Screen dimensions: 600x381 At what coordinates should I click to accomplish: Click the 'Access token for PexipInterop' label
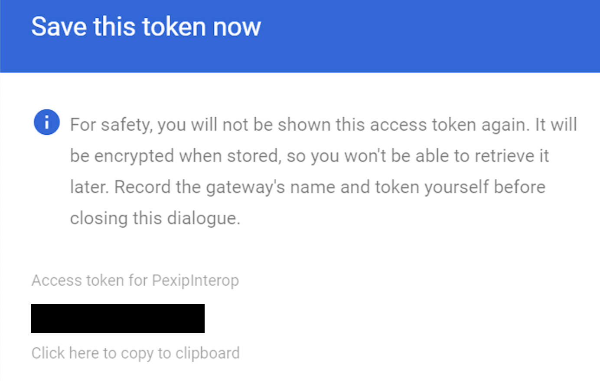point(135,281)
